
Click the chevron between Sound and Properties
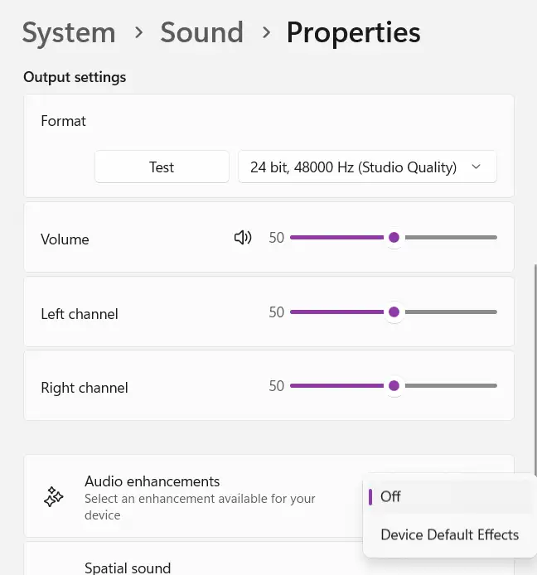coord(266,33)
